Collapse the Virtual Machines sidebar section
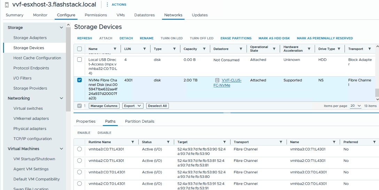Viewport: 379px width, 190px height. [x=61, y=149]
